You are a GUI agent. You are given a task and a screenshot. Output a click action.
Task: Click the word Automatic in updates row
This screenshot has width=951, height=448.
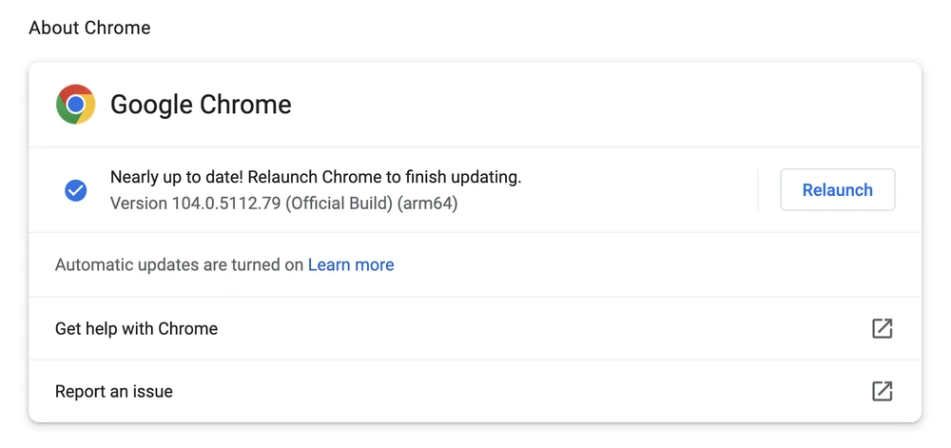coord(95,265)
